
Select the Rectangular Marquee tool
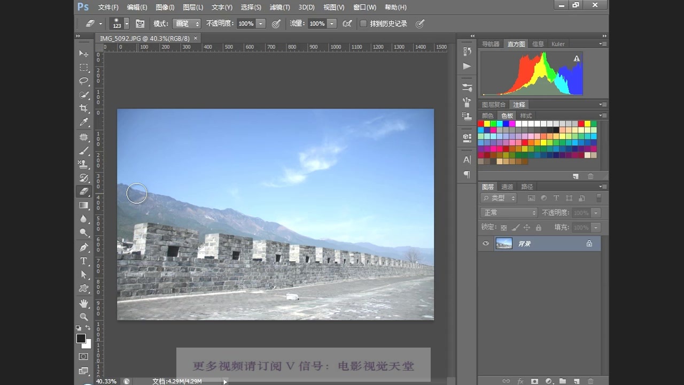(x=84, y=67)
